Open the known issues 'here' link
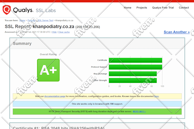The height and width of the screenshot is (129, 194). click(156, 96)
